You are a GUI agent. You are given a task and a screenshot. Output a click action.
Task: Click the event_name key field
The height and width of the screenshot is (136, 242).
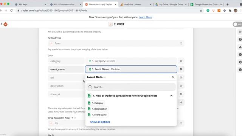coord(66,69)
